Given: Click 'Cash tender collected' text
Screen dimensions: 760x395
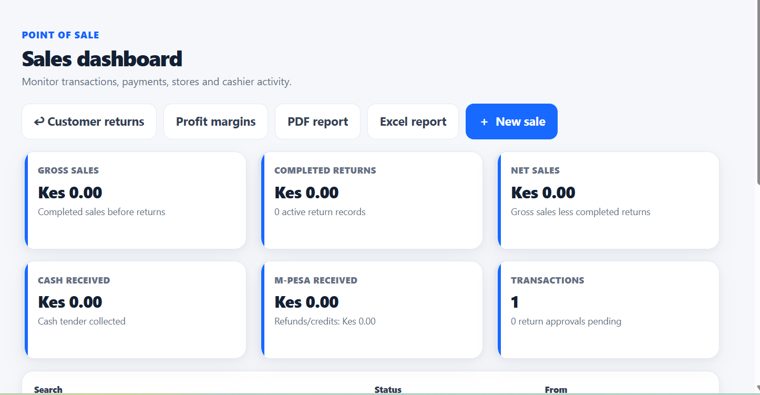Looking at the screenshot, I should [x=81, y=321].
